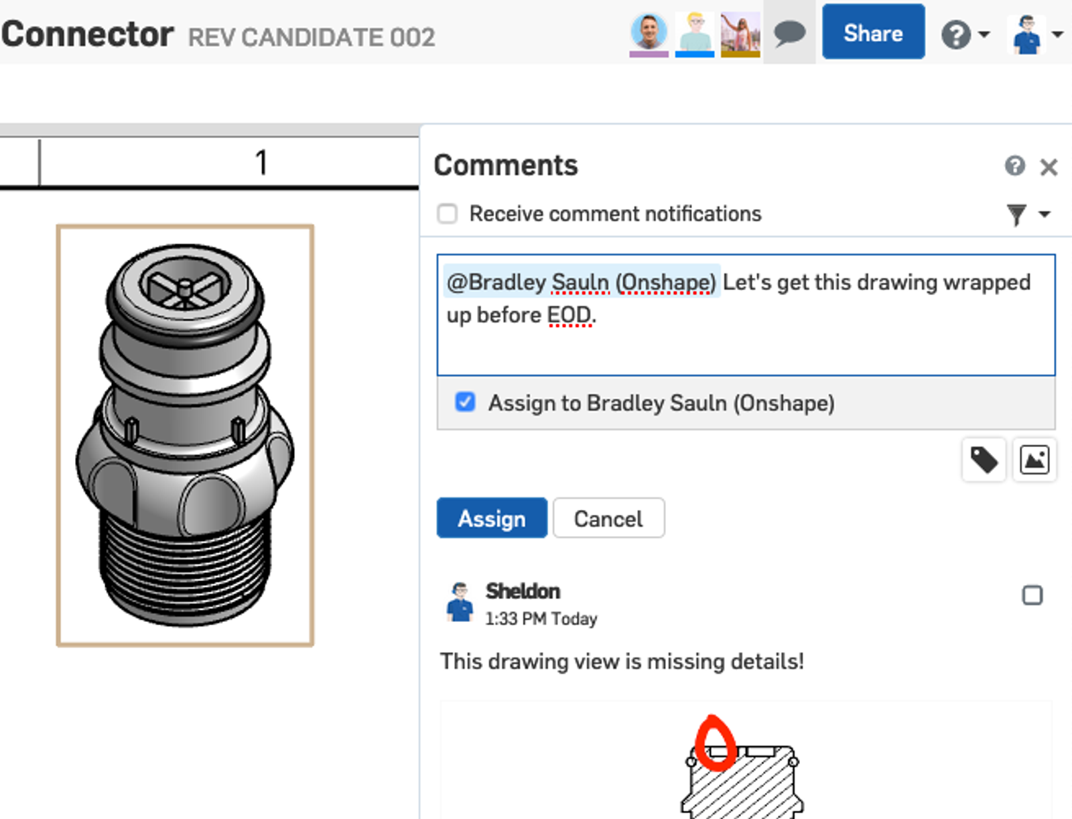Click the blue Share button

point(873,31)
